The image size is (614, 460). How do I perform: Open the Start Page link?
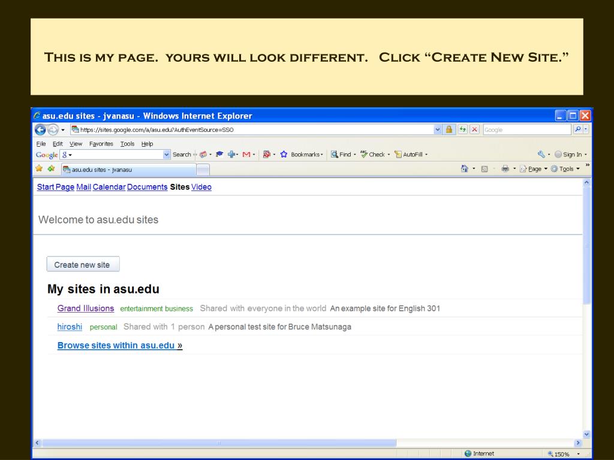pyautogui.click(x=56, y=187)
